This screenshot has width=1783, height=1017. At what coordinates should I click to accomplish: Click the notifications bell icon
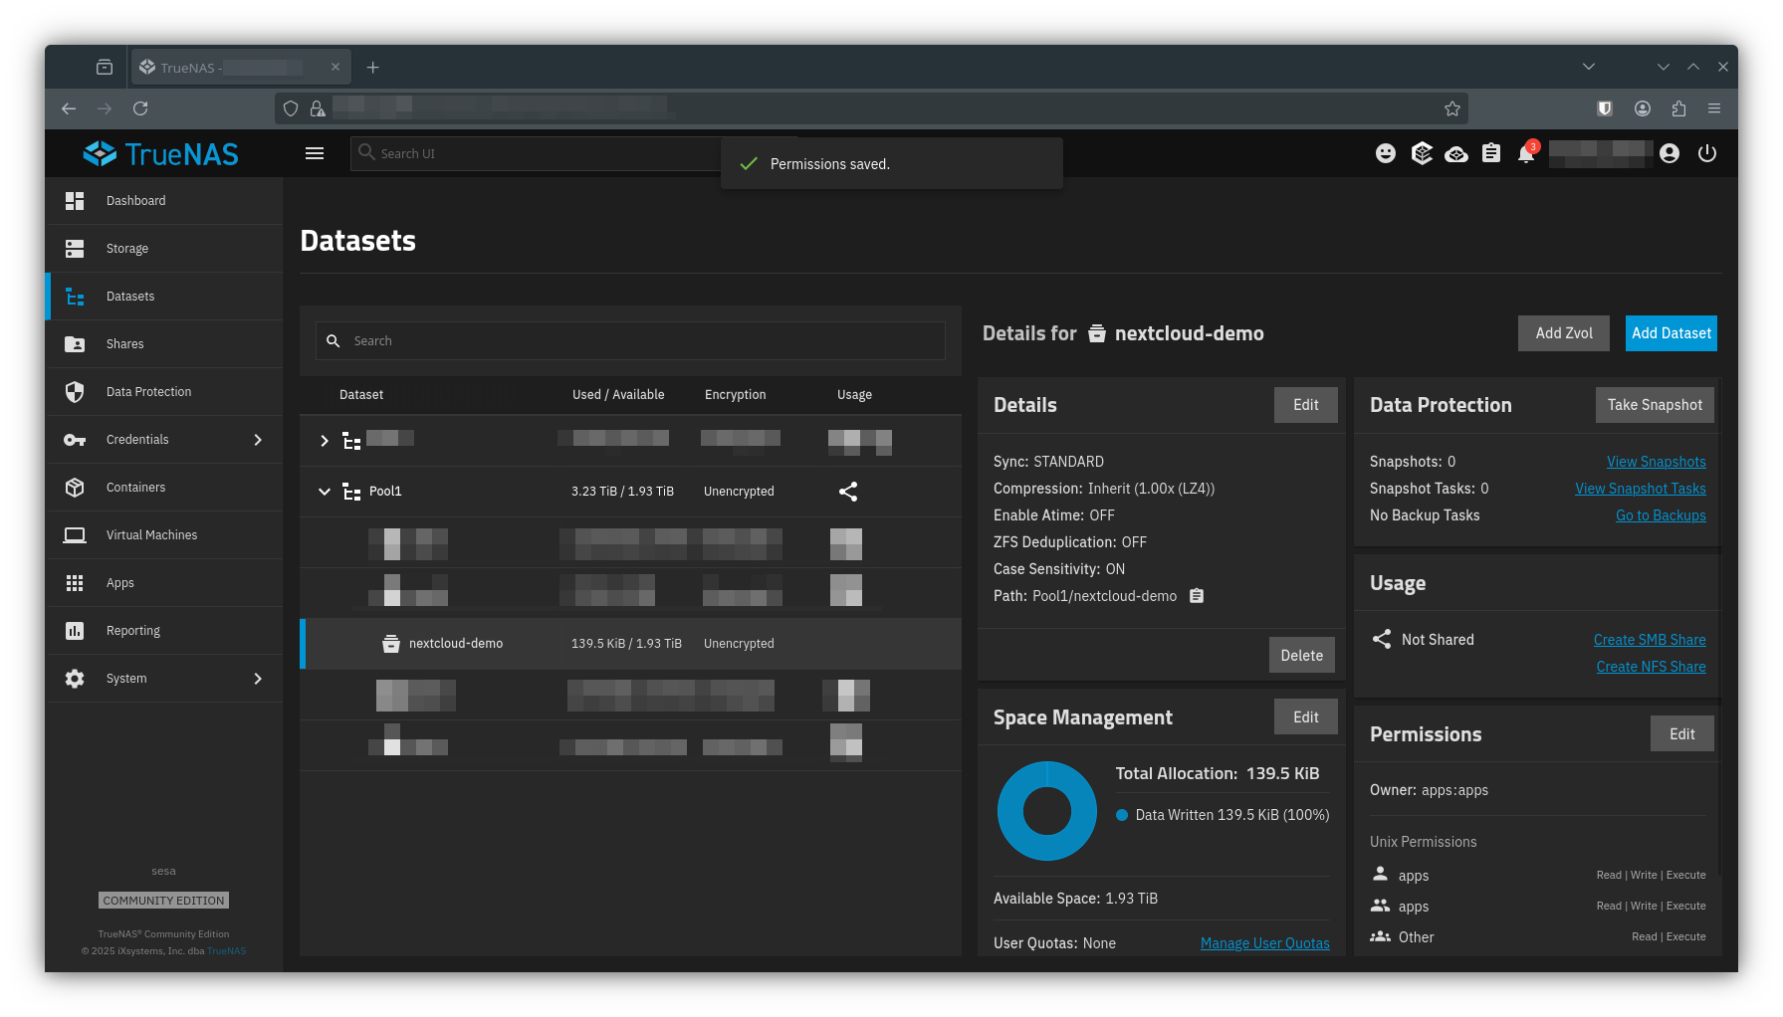[x=1525, y=154]
